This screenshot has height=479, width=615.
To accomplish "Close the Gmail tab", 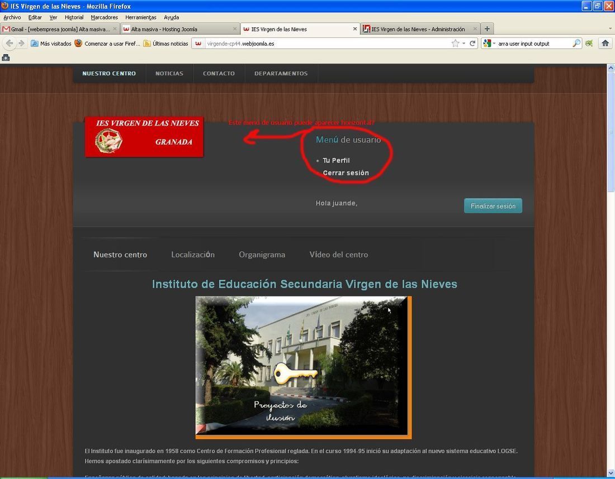I will (x=115, y=29).
